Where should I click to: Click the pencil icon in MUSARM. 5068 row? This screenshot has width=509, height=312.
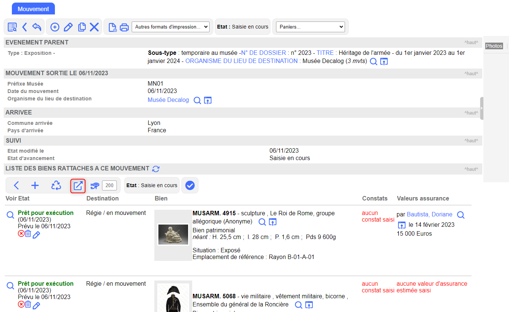pos(36,305)
